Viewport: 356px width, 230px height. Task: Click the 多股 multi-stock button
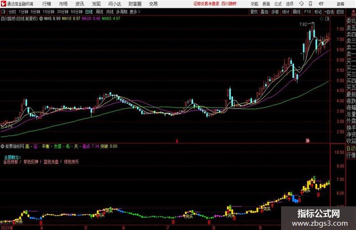click(x=275, y=12)
